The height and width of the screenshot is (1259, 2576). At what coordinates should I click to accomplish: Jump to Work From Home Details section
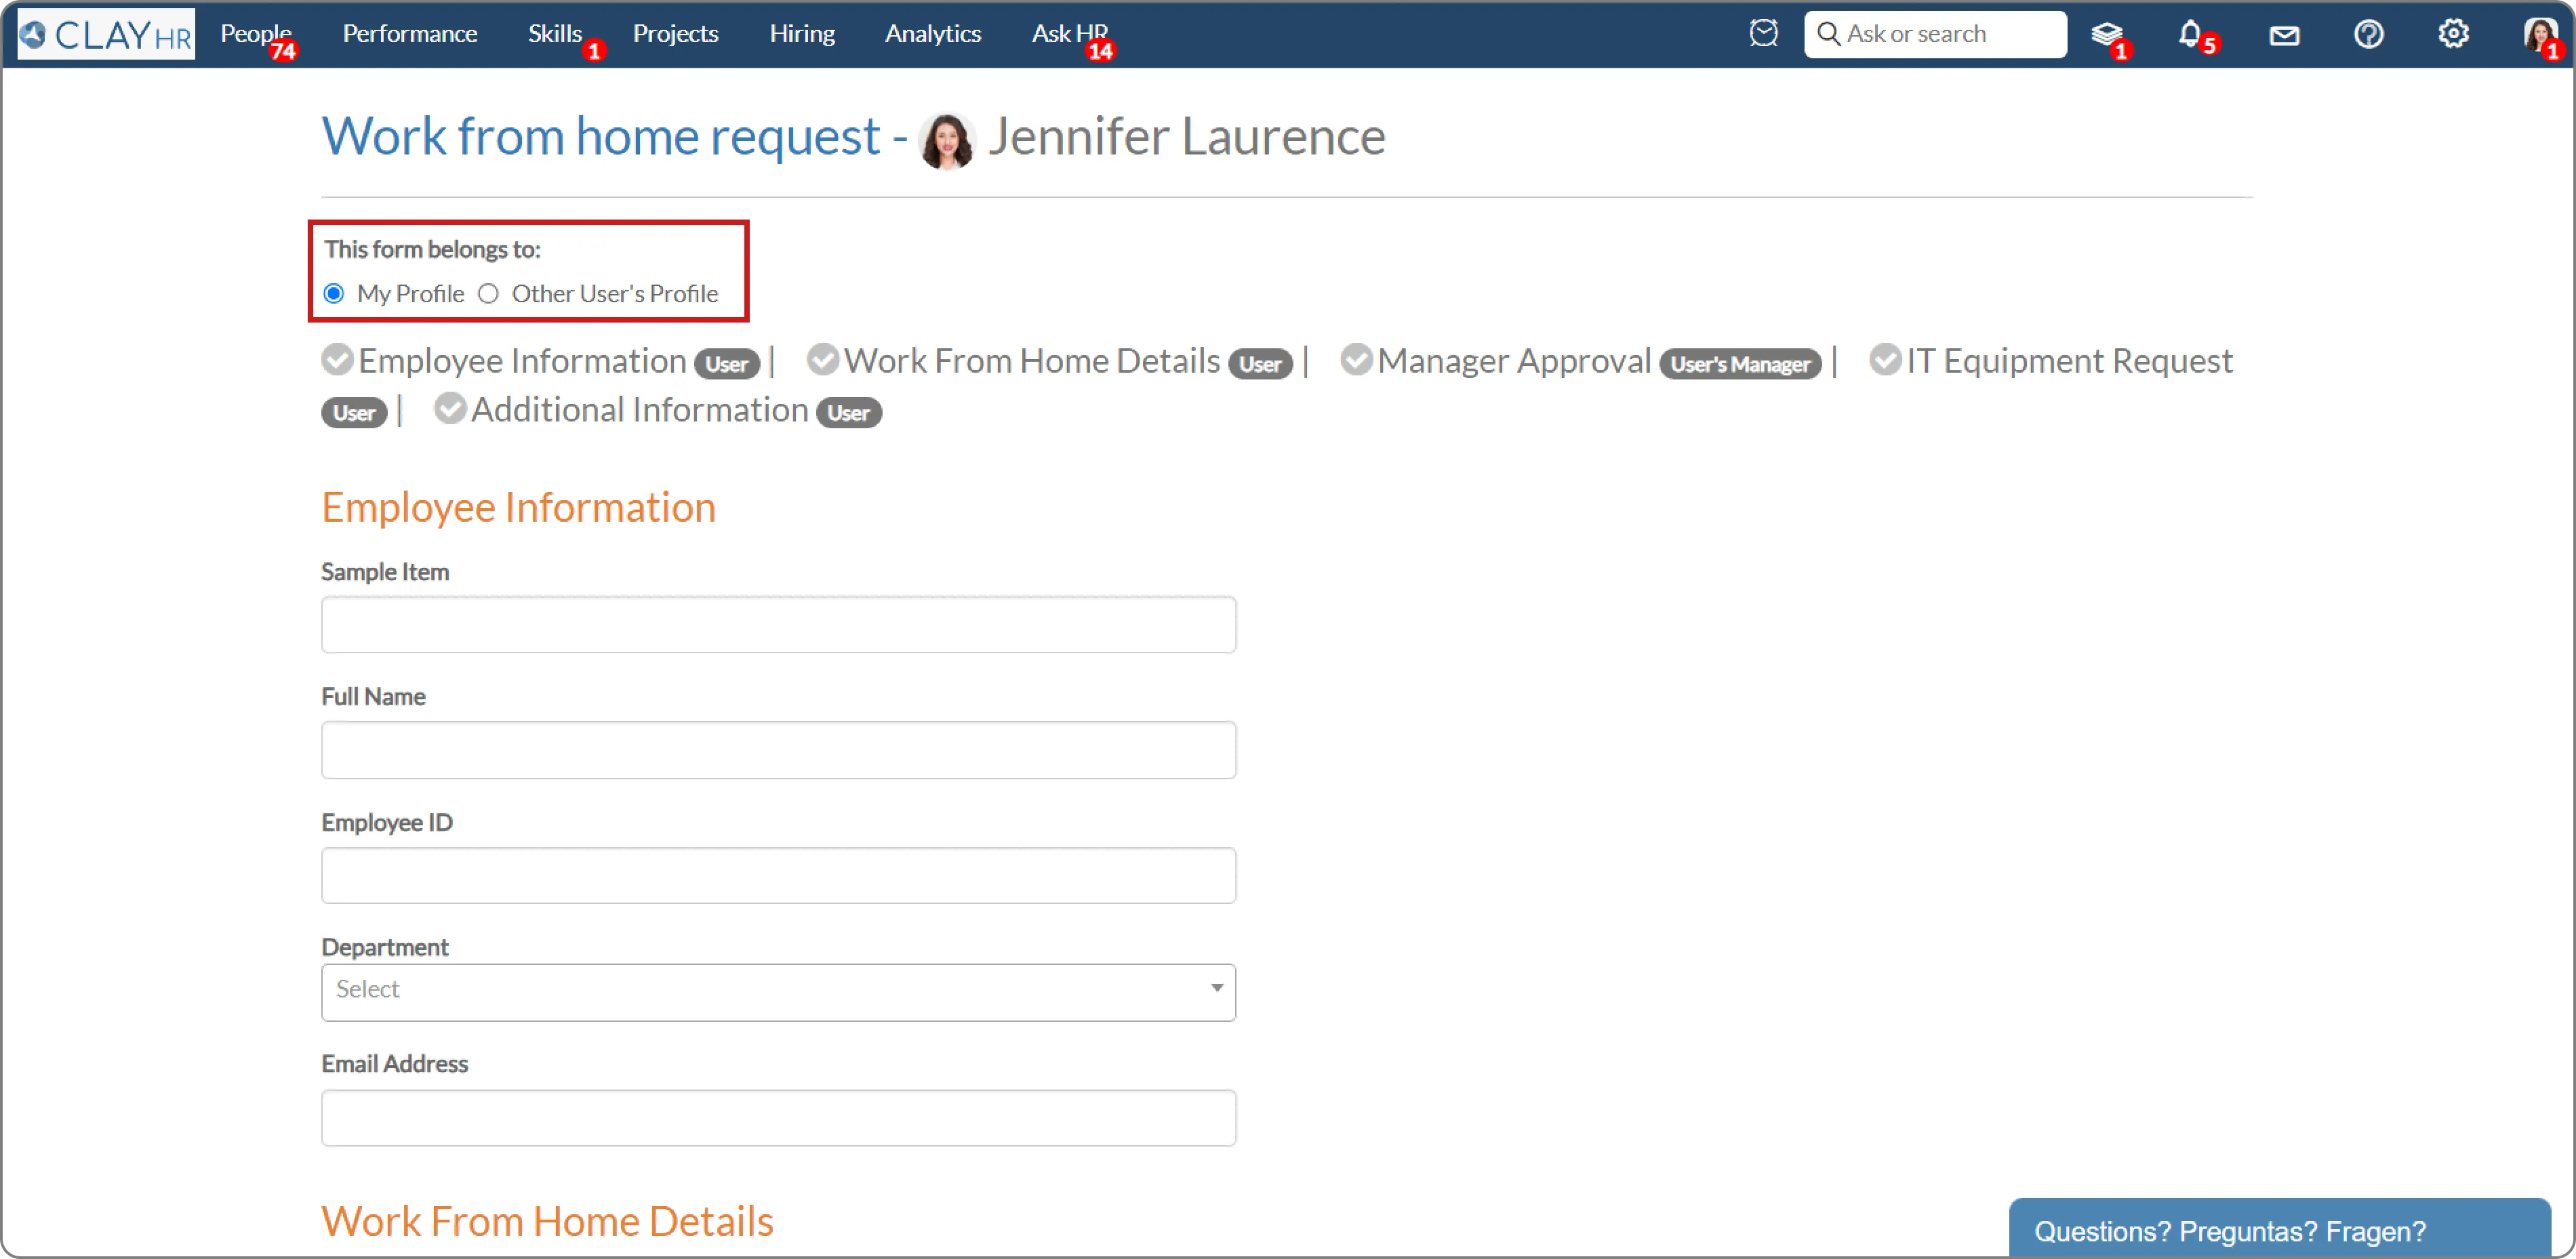pyautogui.click(x=1031, y=360)
